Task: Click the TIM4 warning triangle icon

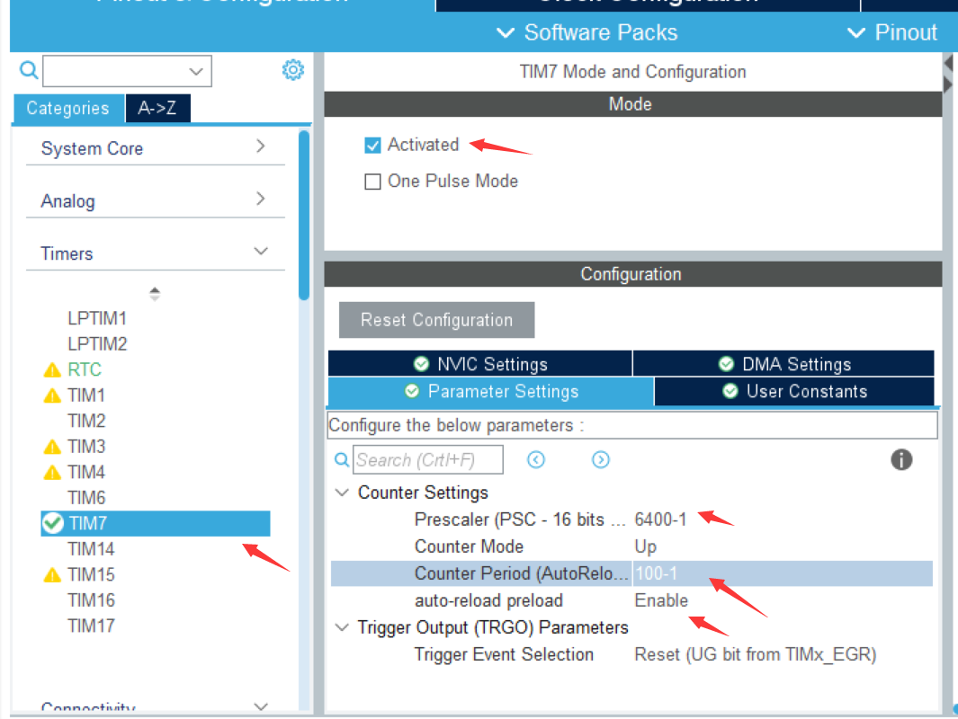Action: (x=52, y=473)
